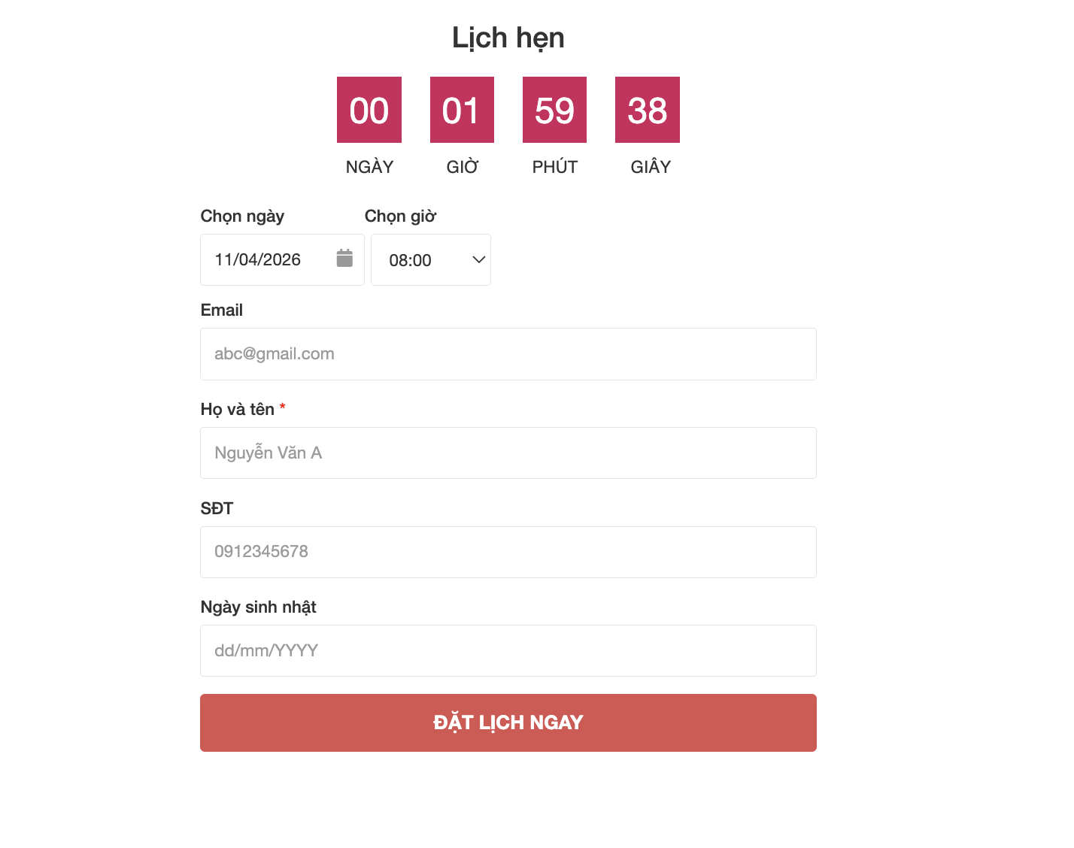Click the Email field label
Viewport: 1074px width, 848px height.
coord(221,310)
